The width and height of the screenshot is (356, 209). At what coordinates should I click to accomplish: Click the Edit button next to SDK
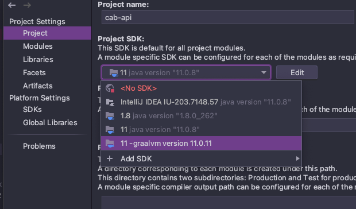297,72
